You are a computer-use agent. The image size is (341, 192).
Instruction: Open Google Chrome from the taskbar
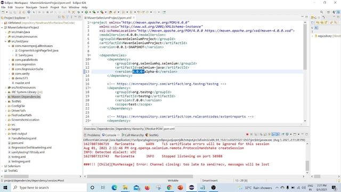coord(169,187)
